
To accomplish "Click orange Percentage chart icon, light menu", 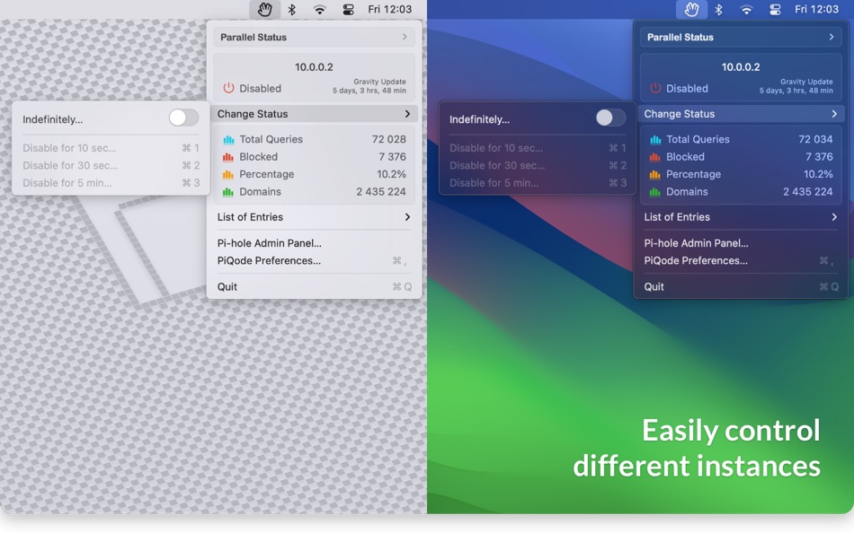I will (228, 175).
